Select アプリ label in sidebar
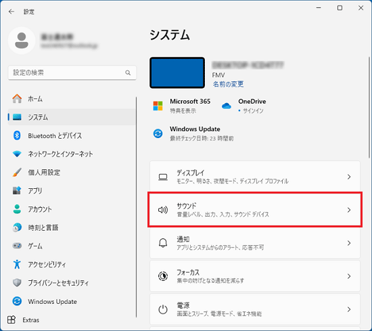 point(35,191)
